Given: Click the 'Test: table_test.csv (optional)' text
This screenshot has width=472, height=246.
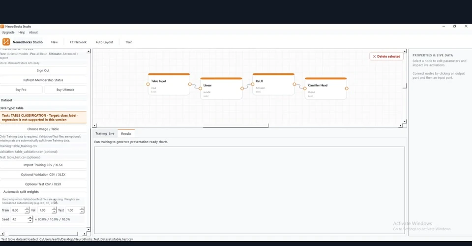Looking at the screenshot, I should (x=20, y=157).
